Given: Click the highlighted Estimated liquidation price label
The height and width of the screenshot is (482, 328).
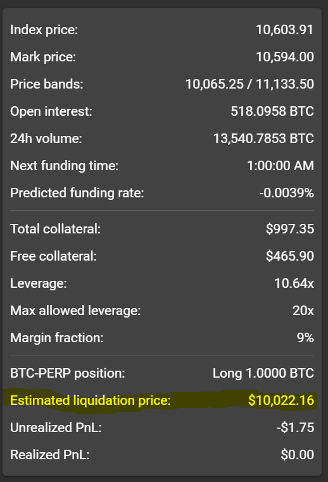Looking at the screenshot, I should tap(91, 400).
